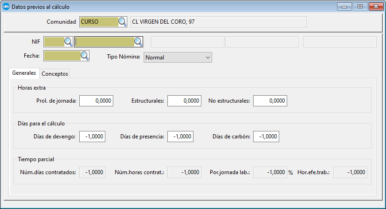This screenshot has height=209, width=386.
Task: Open the Tipo Nómina dropdown
Action: [x=178, y=58]
